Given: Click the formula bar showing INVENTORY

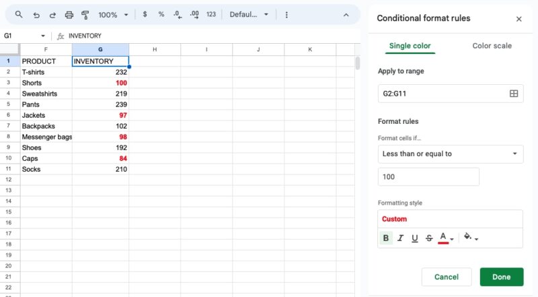Looking at the screenshot, I should point(213,36).
